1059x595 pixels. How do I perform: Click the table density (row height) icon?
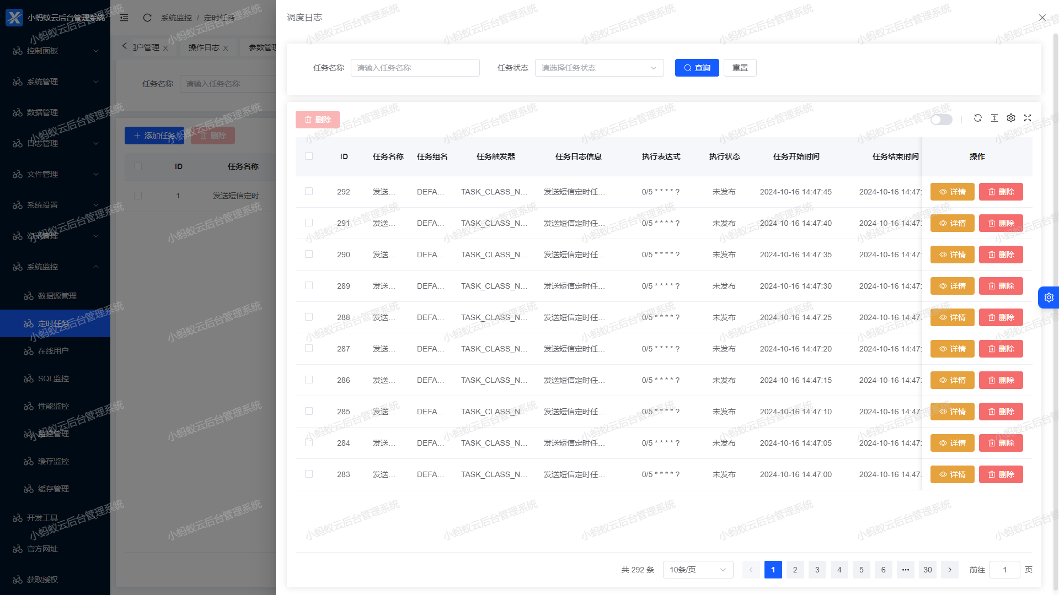tap(994, 118)
